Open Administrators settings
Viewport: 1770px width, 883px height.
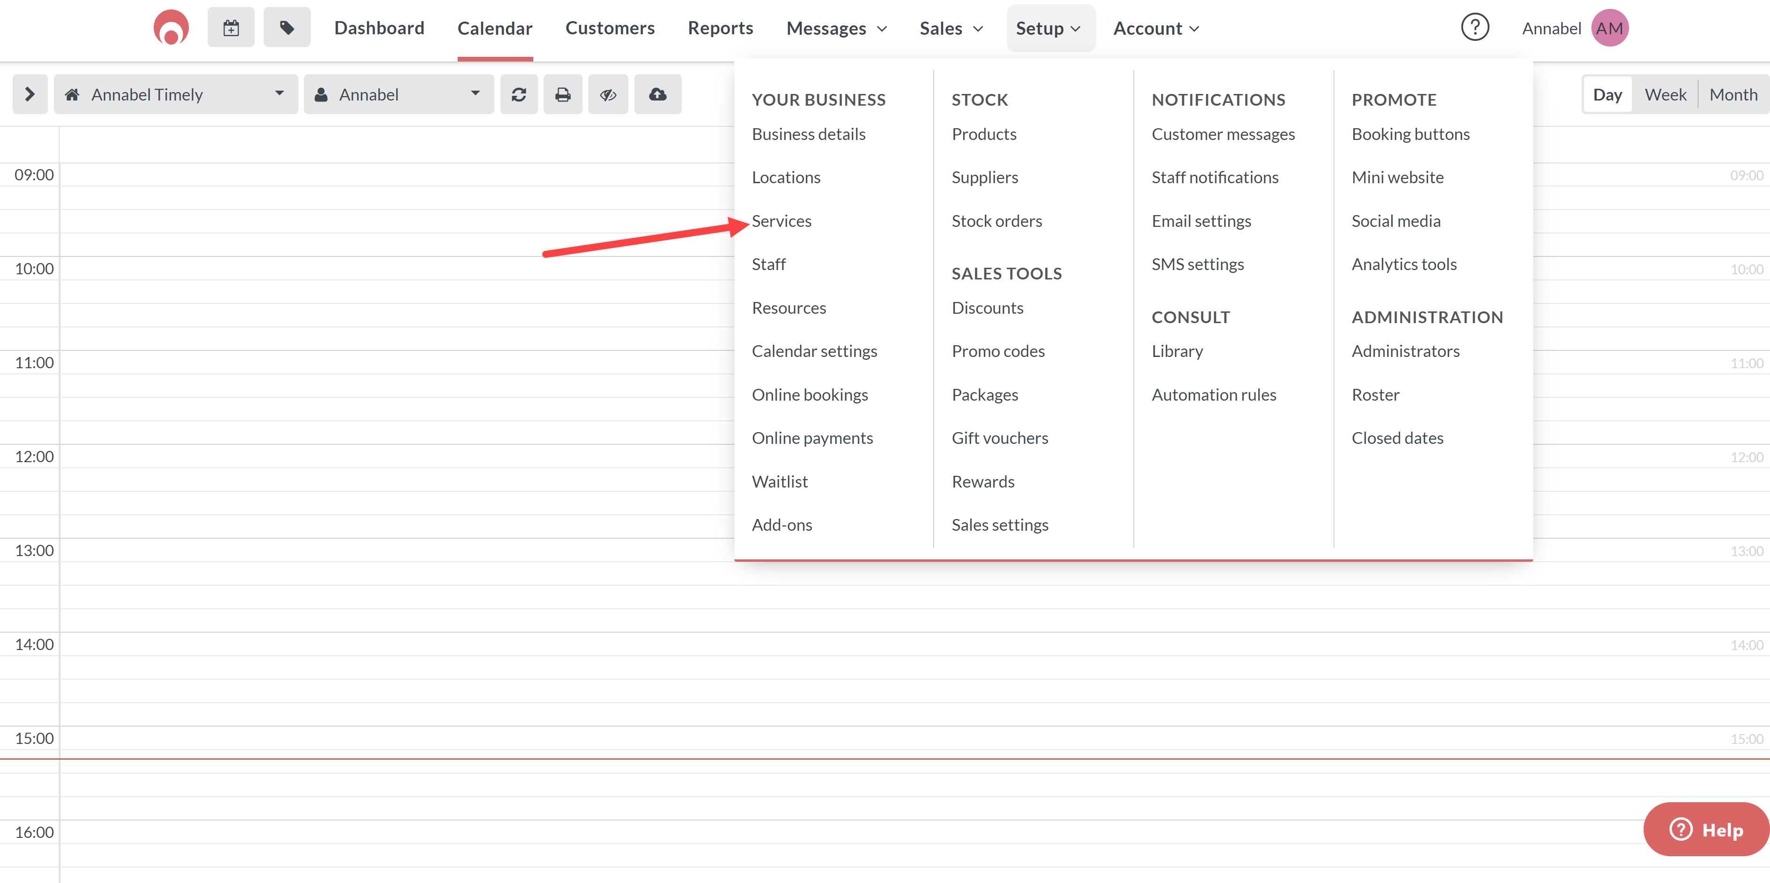tap(1405, 351)
